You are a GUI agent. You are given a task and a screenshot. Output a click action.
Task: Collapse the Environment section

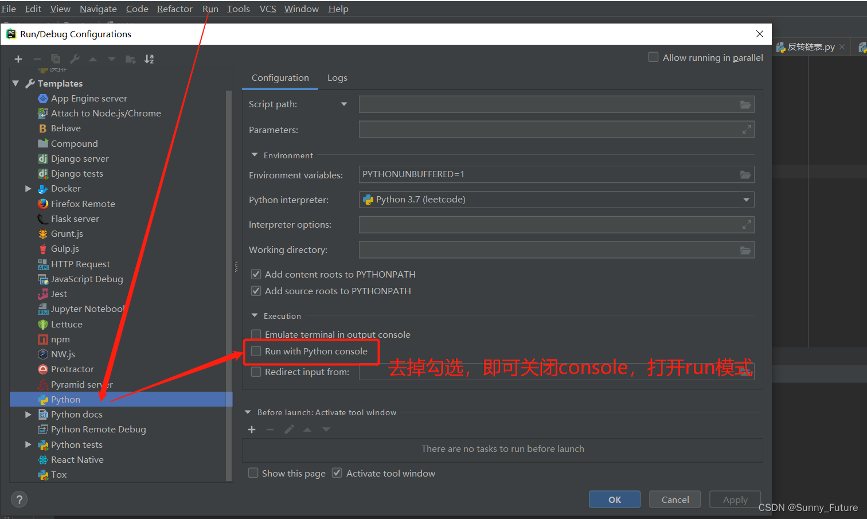pos(255,155)
